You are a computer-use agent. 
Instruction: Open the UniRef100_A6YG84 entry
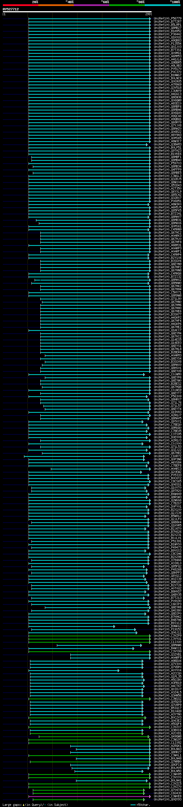[168, 462]
